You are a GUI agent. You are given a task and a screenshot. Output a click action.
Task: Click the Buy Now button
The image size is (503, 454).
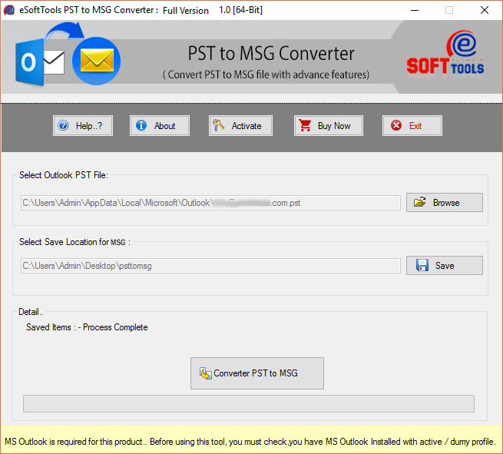pos(329,125)
